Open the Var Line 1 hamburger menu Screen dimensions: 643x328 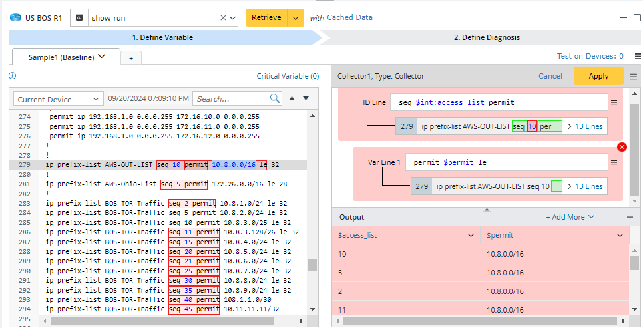coord(614,162)
